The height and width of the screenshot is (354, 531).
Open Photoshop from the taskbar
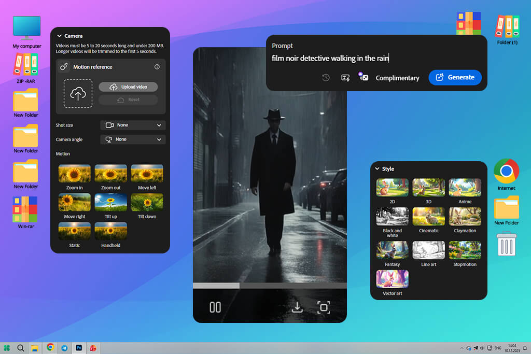(x=79, y=348)
